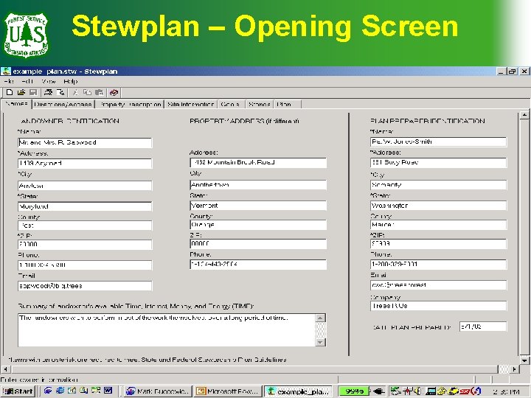Switch to the Directions/Access tab
The height and width of the screenshot is (398, 531).
(x=63, y=104)
